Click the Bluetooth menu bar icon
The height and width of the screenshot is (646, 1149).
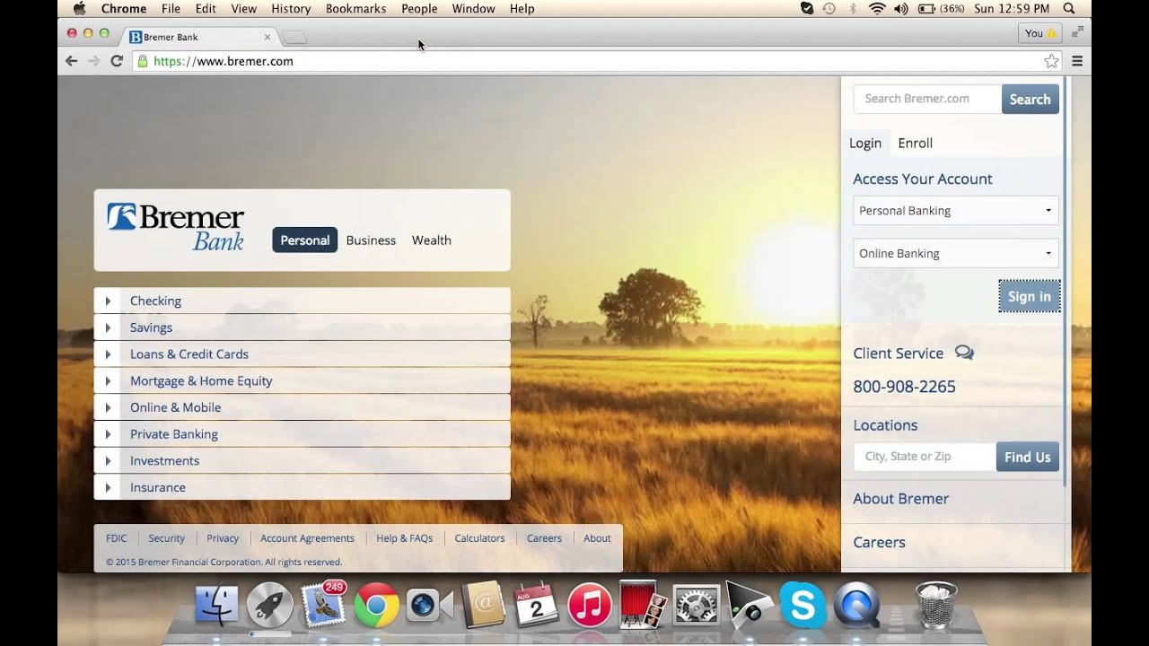(x=853, y=8)
